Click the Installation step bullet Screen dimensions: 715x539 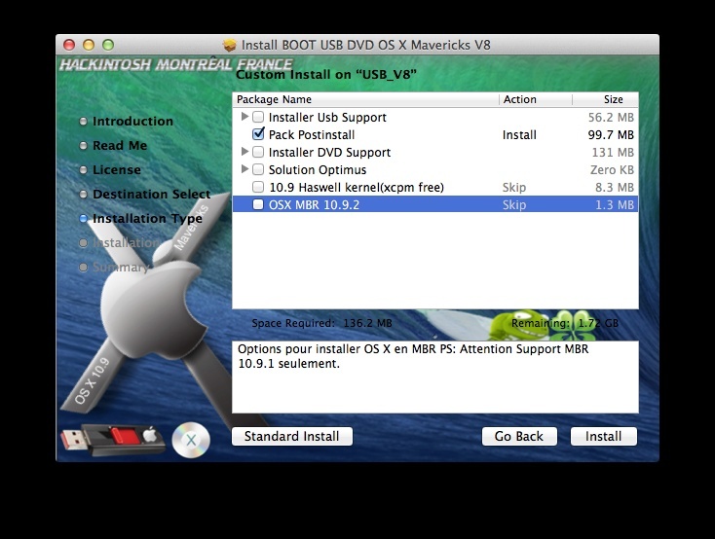83,243
